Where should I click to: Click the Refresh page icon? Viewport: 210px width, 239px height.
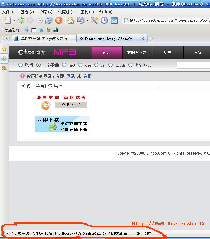tap(49, 21)
